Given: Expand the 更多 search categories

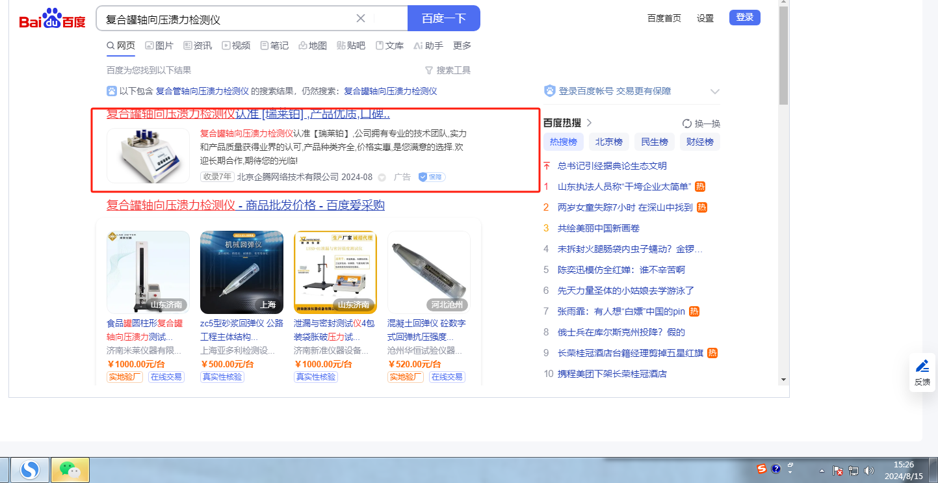Looking at the screenshot, I should click(462, 46).
